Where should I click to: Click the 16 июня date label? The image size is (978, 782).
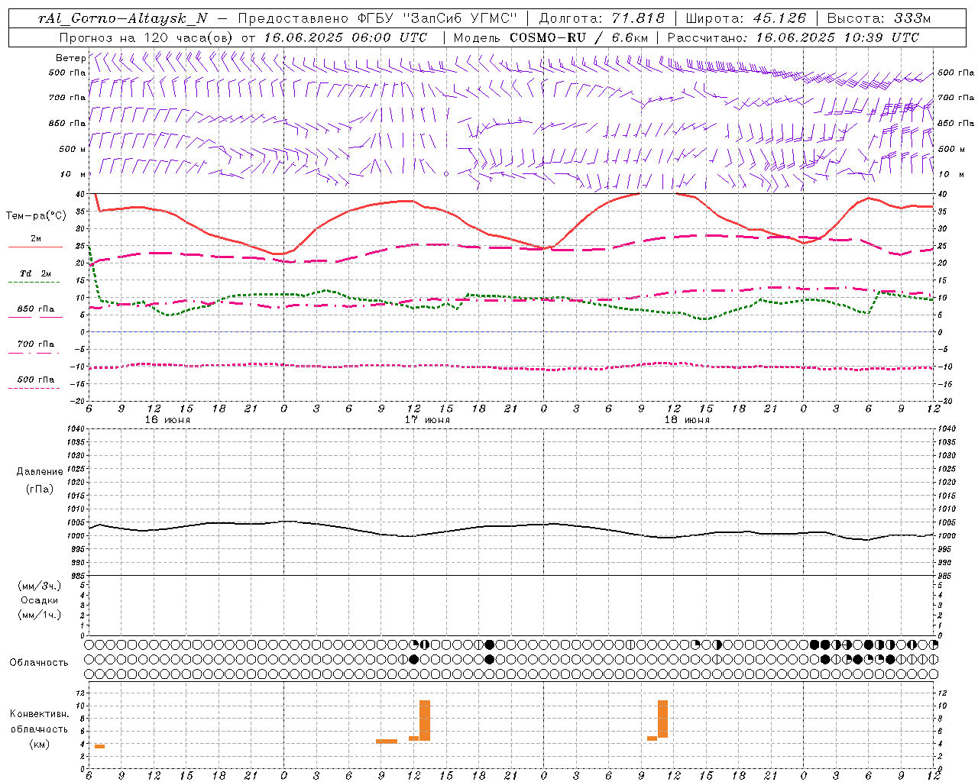coord(167,420)
